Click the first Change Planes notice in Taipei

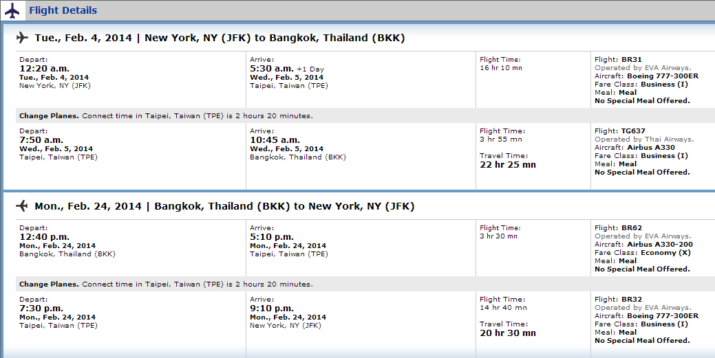[166, 115]
